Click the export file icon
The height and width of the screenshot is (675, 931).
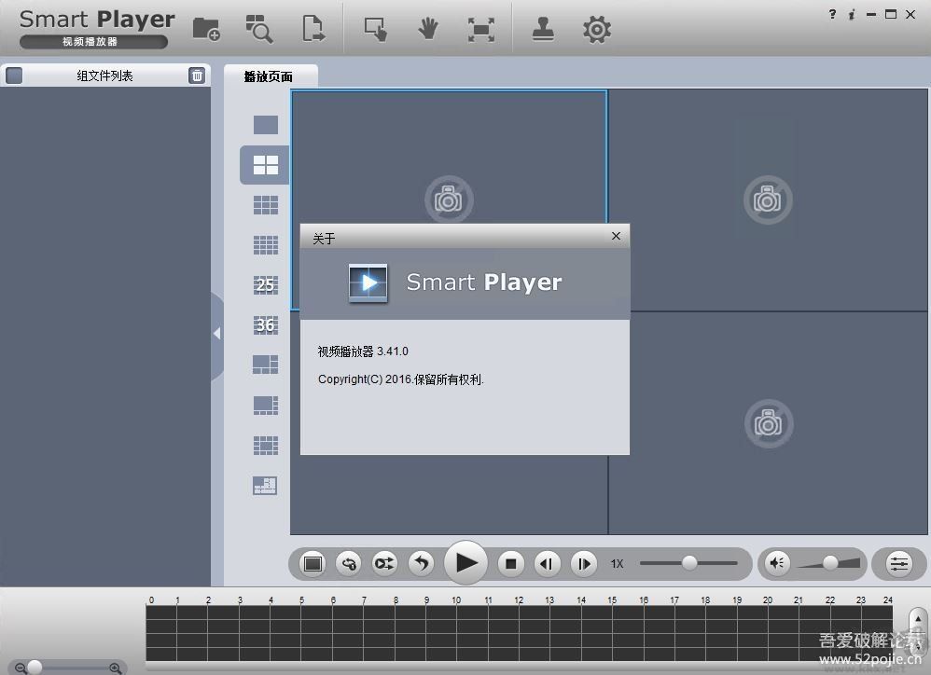click(313, 29)
